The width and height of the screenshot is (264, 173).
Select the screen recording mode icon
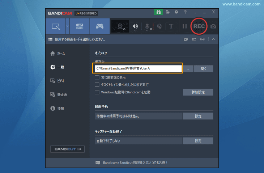pyautogui.click(x=56, y=26)
